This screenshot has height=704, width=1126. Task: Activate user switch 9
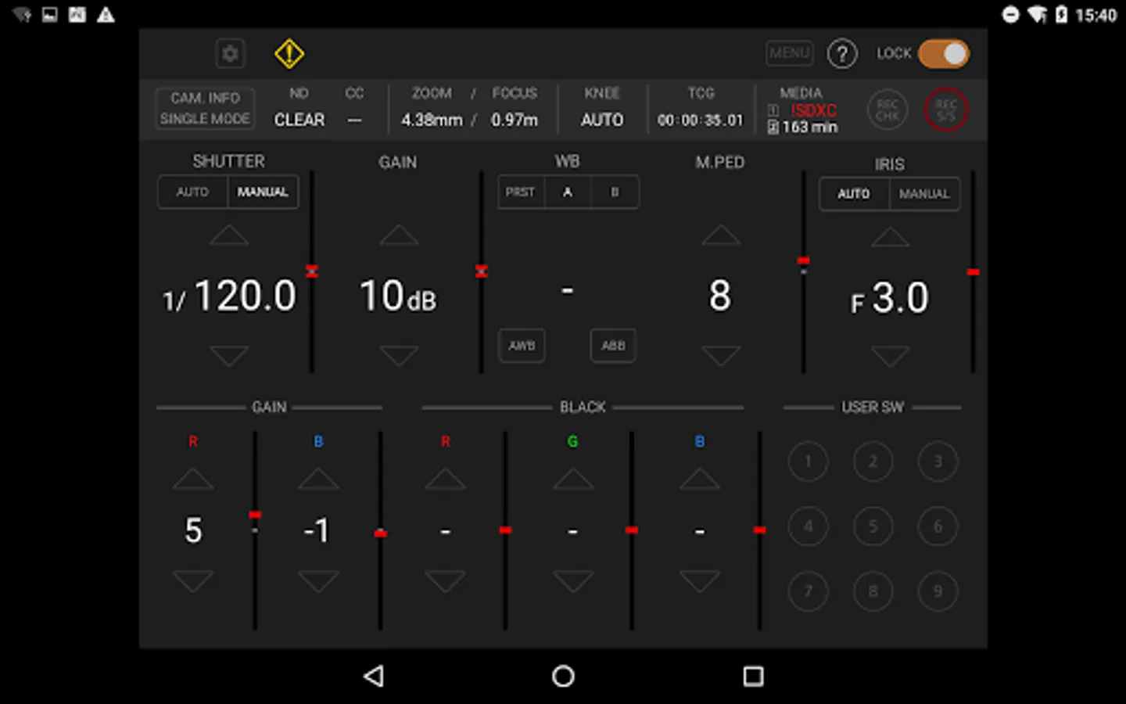point(938,591)
